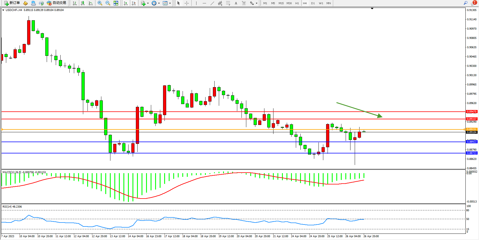The width and height of the screenshot is (479, 240).
Task: Toggle AutoTrading (自动交易) button
Action: click(57, 3)
